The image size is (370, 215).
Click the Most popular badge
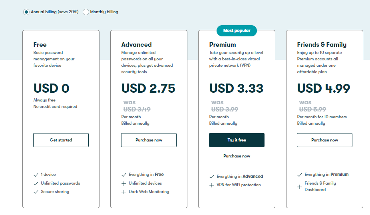[237, 30]
